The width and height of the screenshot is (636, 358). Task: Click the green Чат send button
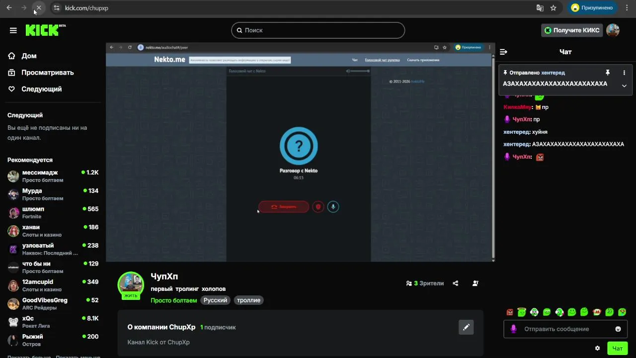pyautogui.click(x=618, y=349)
